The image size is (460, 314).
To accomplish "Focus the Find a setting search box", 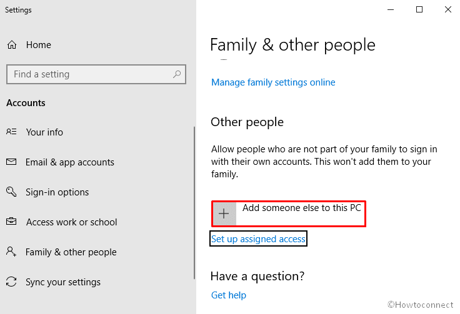I will point(87,74).
